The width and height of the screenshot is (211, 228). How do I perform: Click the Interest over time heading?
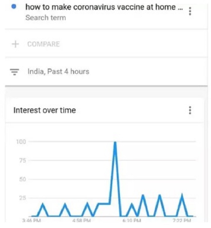(44, 110)
